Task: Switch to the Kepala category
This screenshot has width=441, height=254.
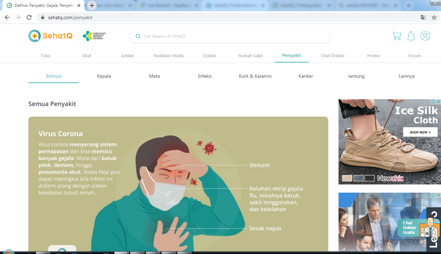Action: (104, 76)
